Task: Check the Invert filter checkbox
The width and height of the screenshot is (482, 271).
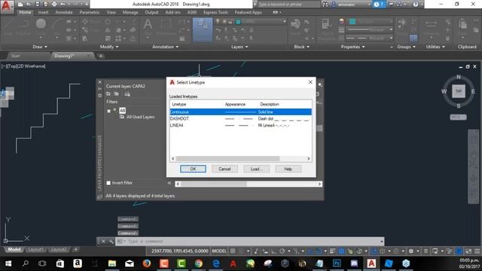Action: point(108,183)
